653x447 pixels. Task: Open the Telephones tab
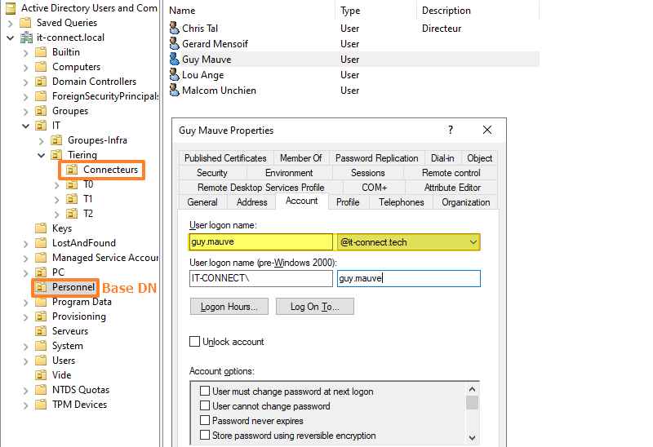(401, 202)
